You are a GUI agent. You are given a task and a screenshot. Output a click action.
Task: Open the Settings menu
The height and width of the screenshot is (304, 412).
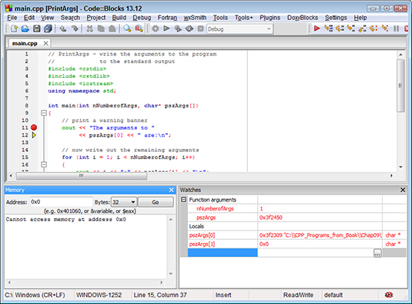point(336,18)
